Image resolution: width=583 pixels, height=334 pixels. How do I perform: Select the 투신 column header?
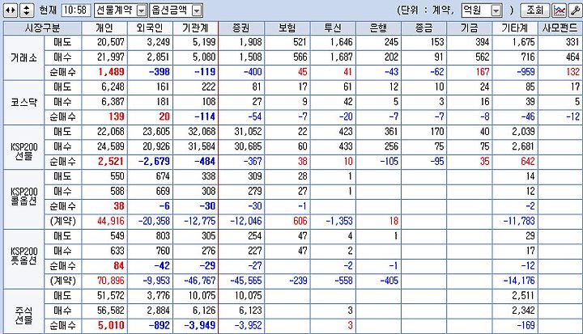pyautogui.click(x=333, y=27)
